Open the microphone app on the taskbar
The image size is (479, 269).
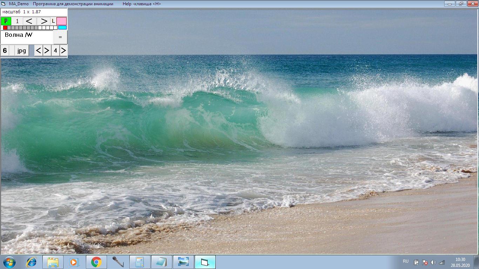coord(118,262)
